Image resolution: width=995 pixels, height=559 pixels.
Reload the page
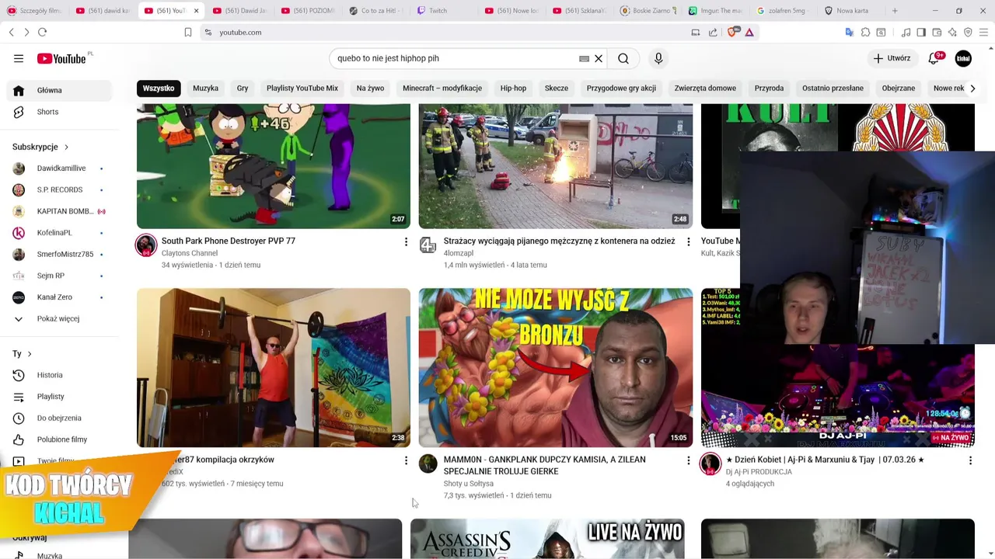[x=42, y=32]
